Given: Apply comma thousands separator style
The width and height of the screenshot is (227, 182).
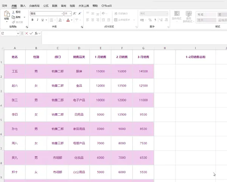Looking at the screenshot, I should pyautogui.click(x=155, y=20).
